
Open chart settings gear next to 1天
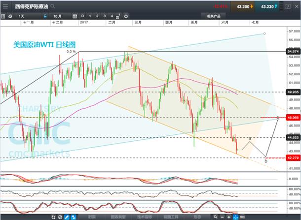10,16
